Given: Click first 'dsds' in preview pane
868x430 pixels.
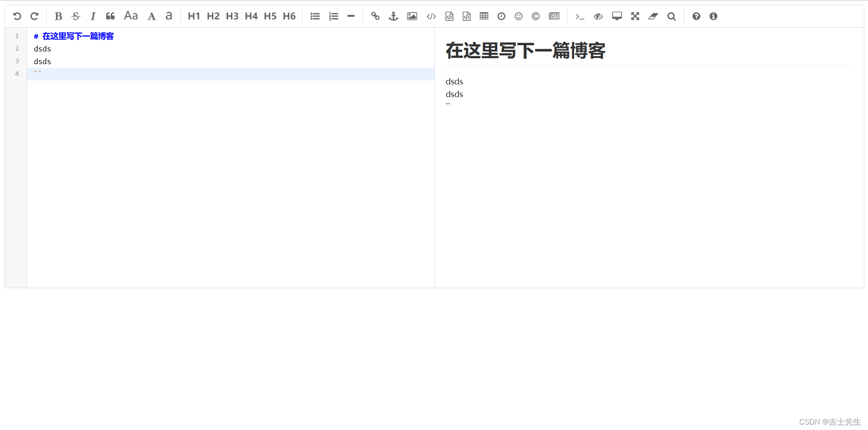Looking at the screenshot, I should tap(454, 82).
